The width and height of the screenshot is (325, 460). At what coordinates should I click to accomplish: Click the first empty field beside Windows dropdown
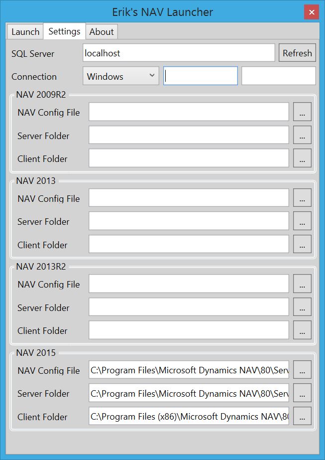pyautogui.click(x=201, y=76)
